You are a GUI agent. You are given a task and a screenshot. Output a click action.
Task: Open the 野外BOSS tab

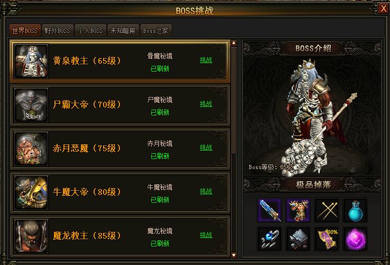coord(58,31)
